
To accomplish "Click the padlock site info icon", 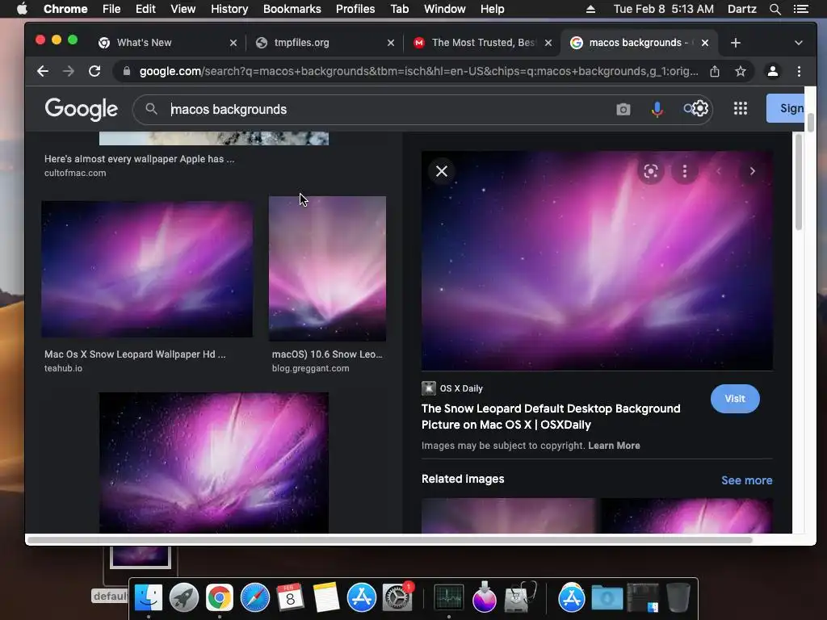I will 127,71.
